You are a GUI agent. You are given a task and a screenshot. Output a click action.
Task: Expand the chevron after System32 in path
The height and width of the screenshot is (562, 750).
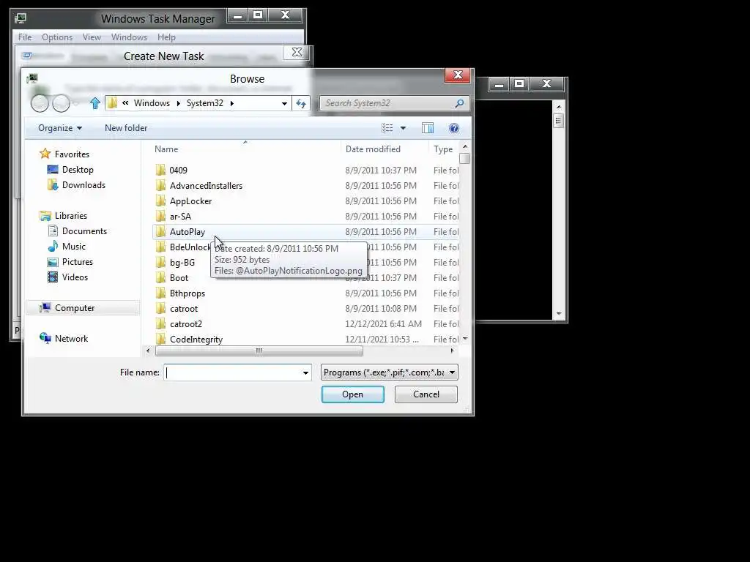pyautogui.click(x=232, y=103)
